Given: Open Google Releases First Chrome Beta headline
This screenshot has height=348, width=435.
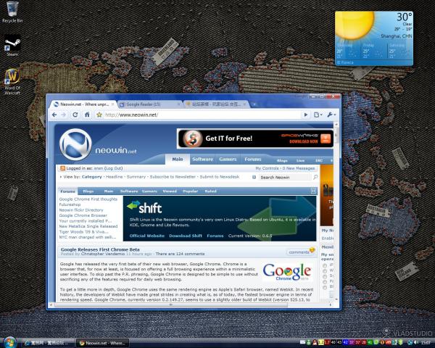Looking at the screenshot, I should click(x=100, y=249).
